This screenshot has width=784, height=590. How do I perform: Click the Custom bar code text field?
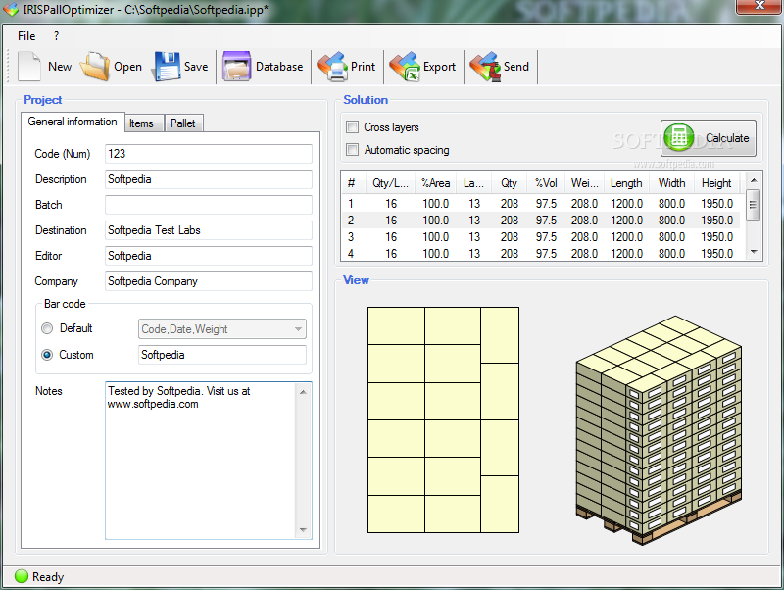click(x=222, y=355)
